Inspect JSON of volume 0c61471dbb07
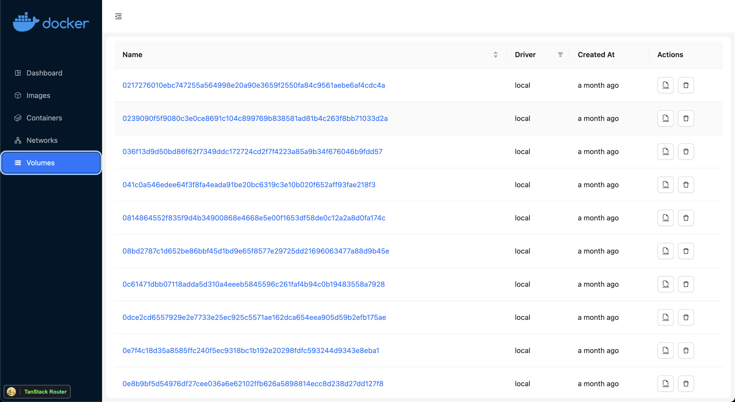Screen dimensions: 735x402 click(x=665, y=284)
